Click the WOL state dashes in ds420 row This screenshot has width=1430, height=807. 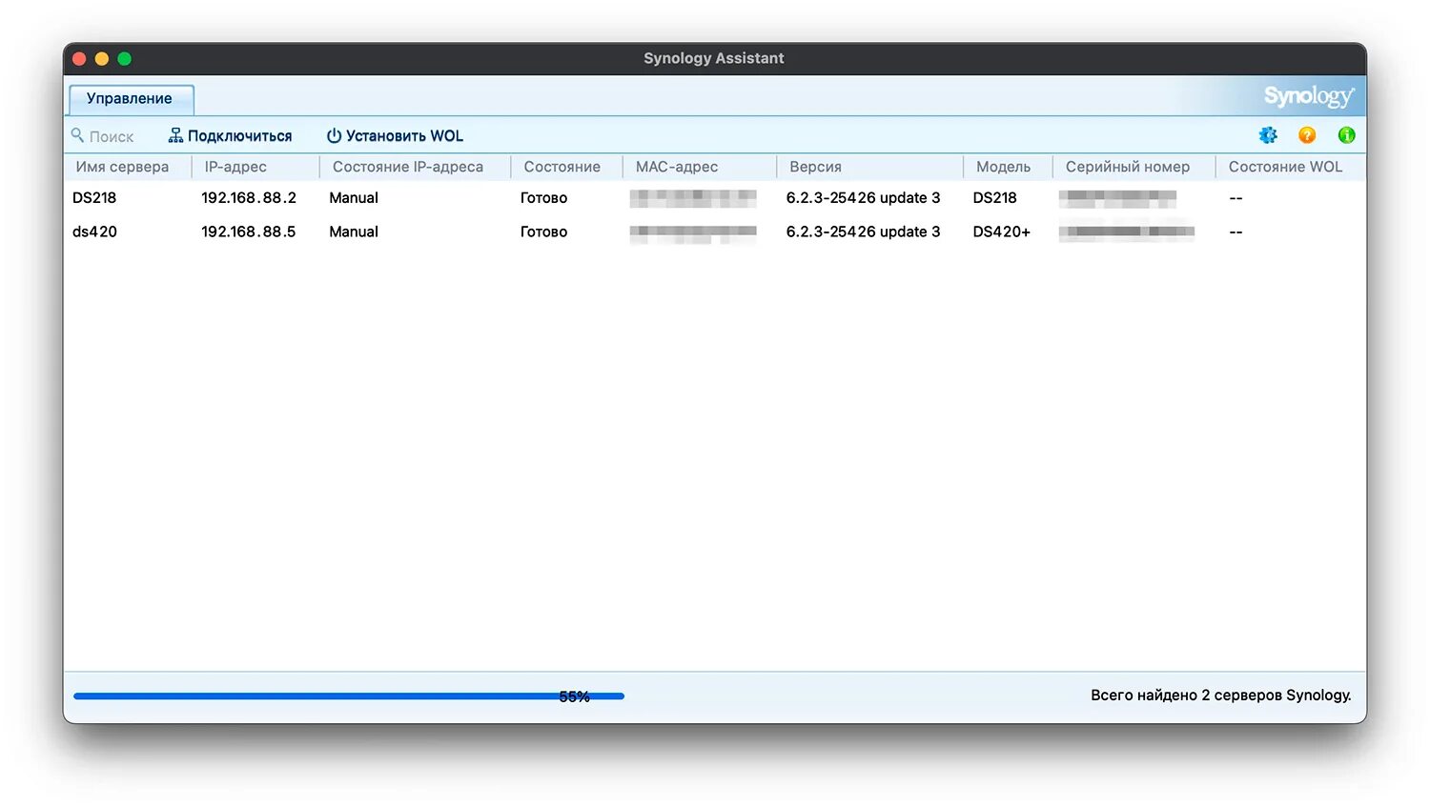(x=1236, y=232)
